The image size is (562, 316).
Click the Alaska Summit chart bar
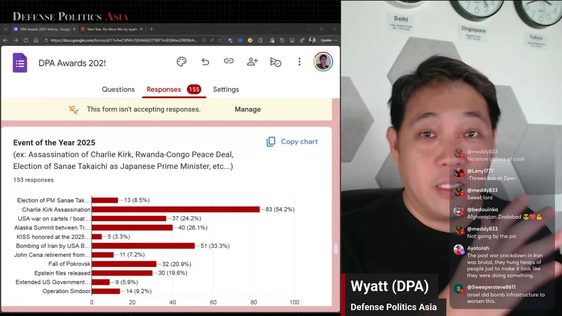(x=132, y=227)
